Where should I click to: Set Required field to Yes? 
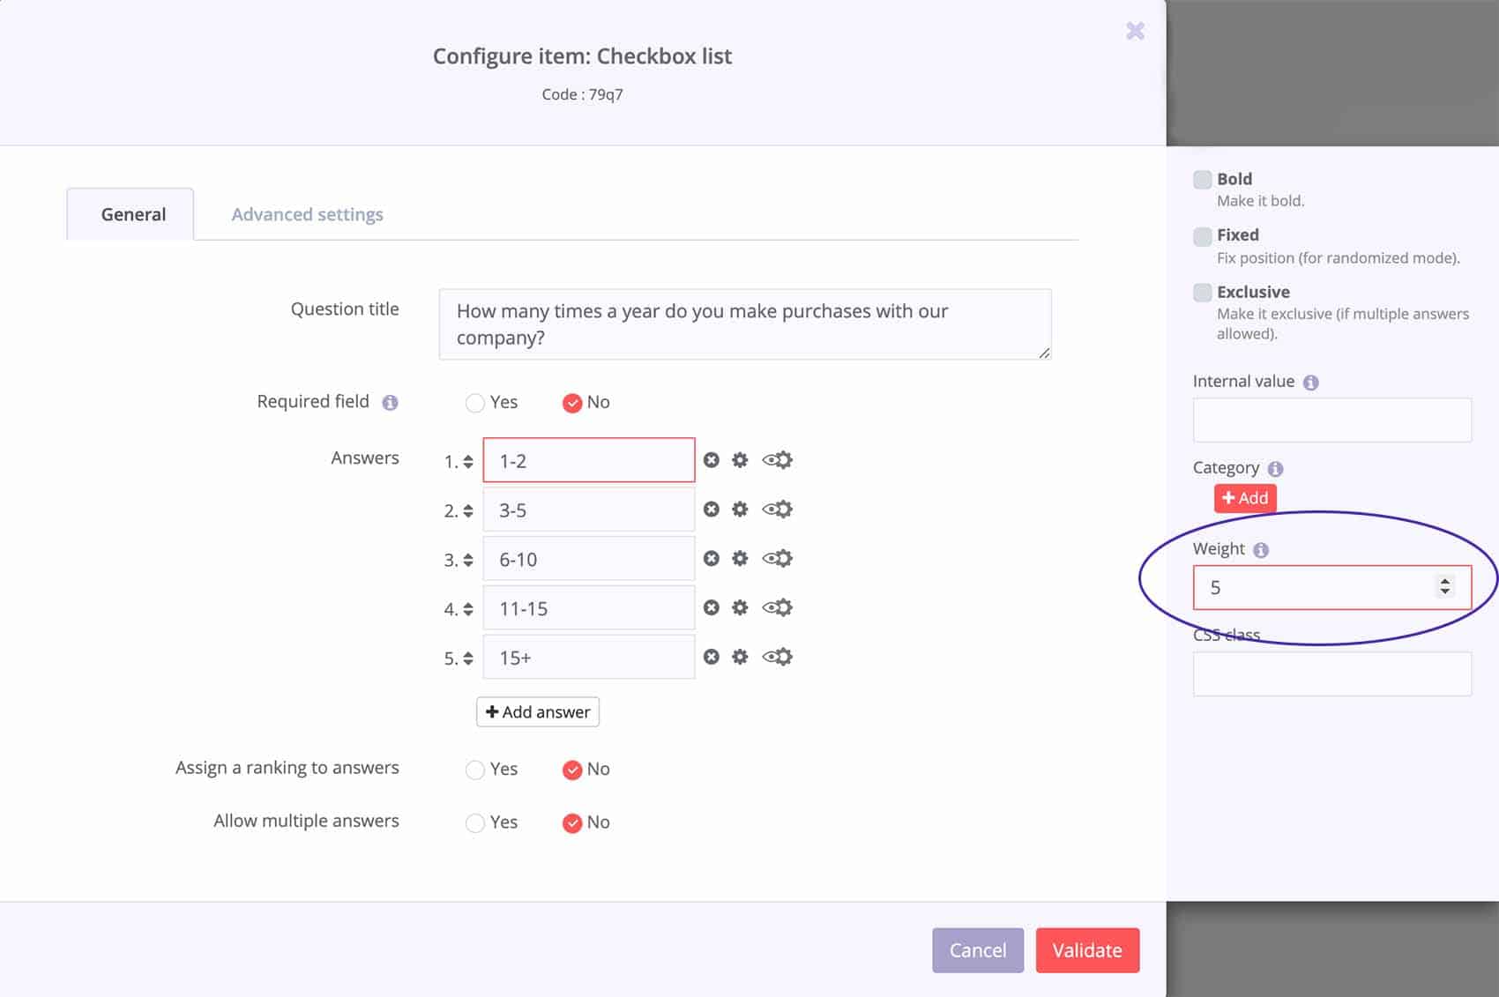point(475,403)
